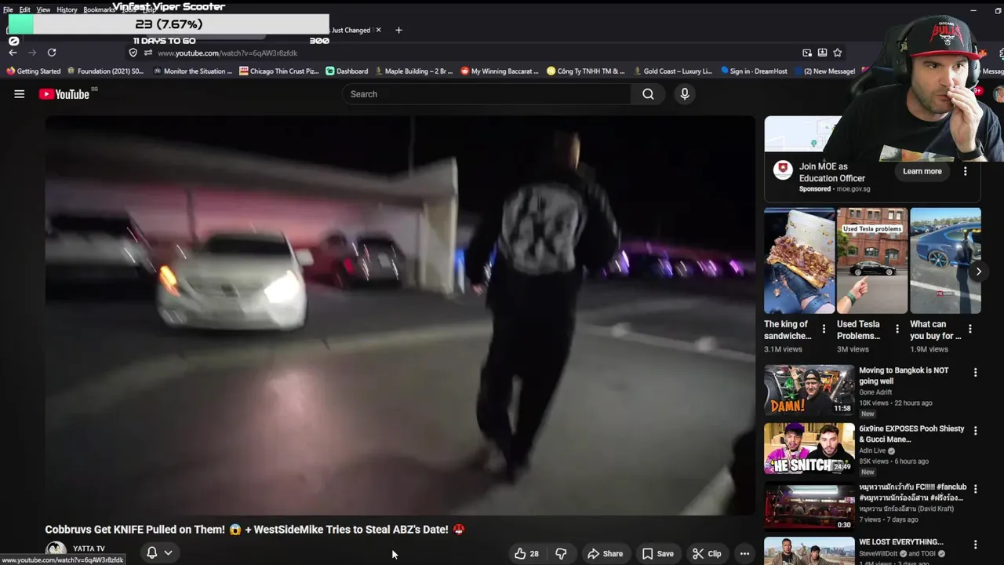The width and height of the screenshot is (1004, 565).
Task: Click the YATTA TV channel name
Action: [x=89, y=549]
